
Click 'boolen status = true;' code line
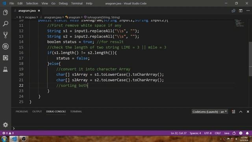(70, 42)
